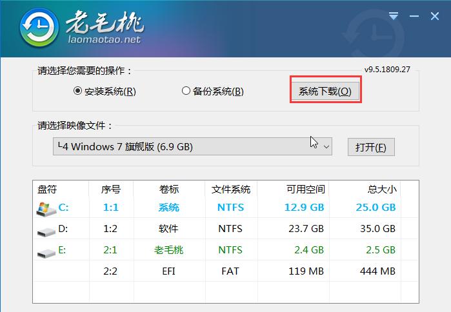
Task: Click the 2.4 GB free space value
Action: click(x=309, y=249)
